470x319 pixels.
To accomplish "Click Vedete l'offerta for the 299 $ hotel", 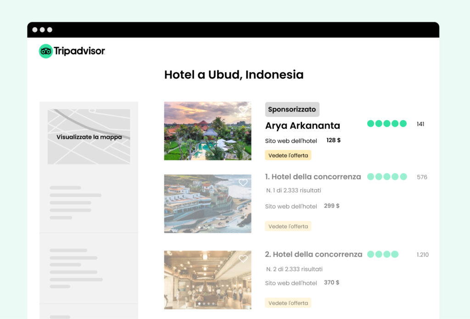I will pos(288,226).
